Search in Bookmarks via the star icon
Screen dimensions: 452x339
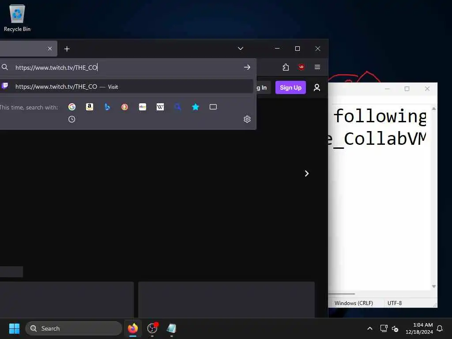coord(196,107)
